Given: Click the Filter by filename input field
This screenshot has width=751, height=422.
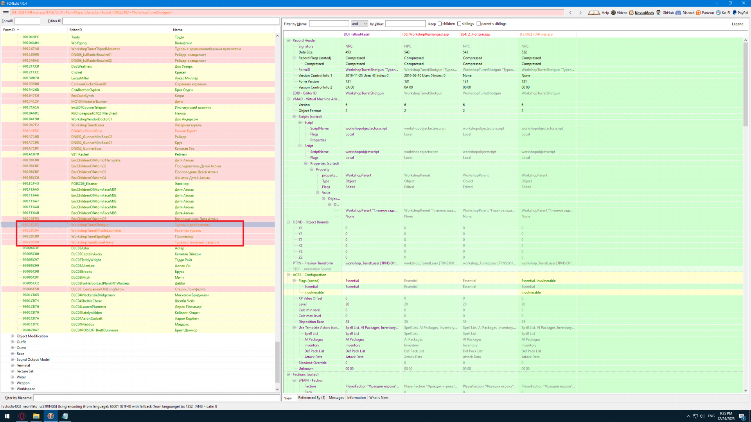Looking at the screenshot, I should click(156, 398).
